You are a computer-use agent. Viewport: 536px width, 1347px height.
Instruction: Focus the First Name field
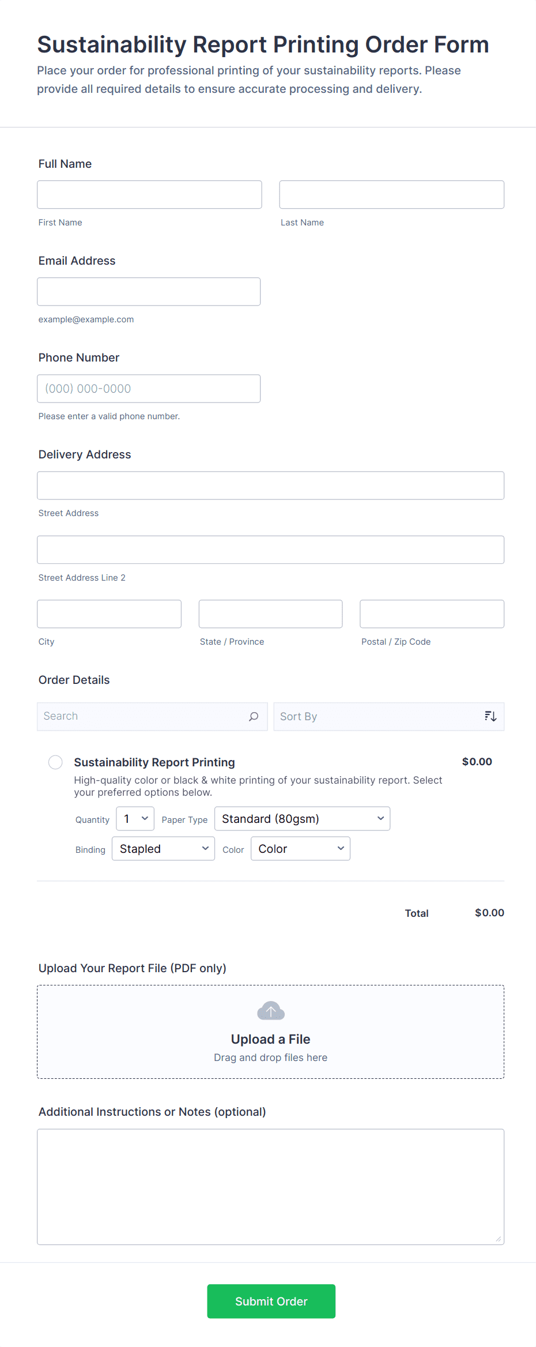coord(149,195)
